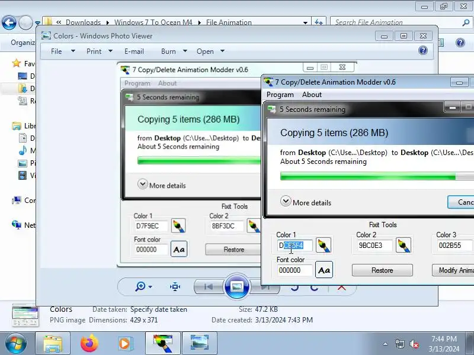This screenshot has height=355, width=474.
Task: Click the network tray icon
Action: pyautogui.click(x=399, y=344)
